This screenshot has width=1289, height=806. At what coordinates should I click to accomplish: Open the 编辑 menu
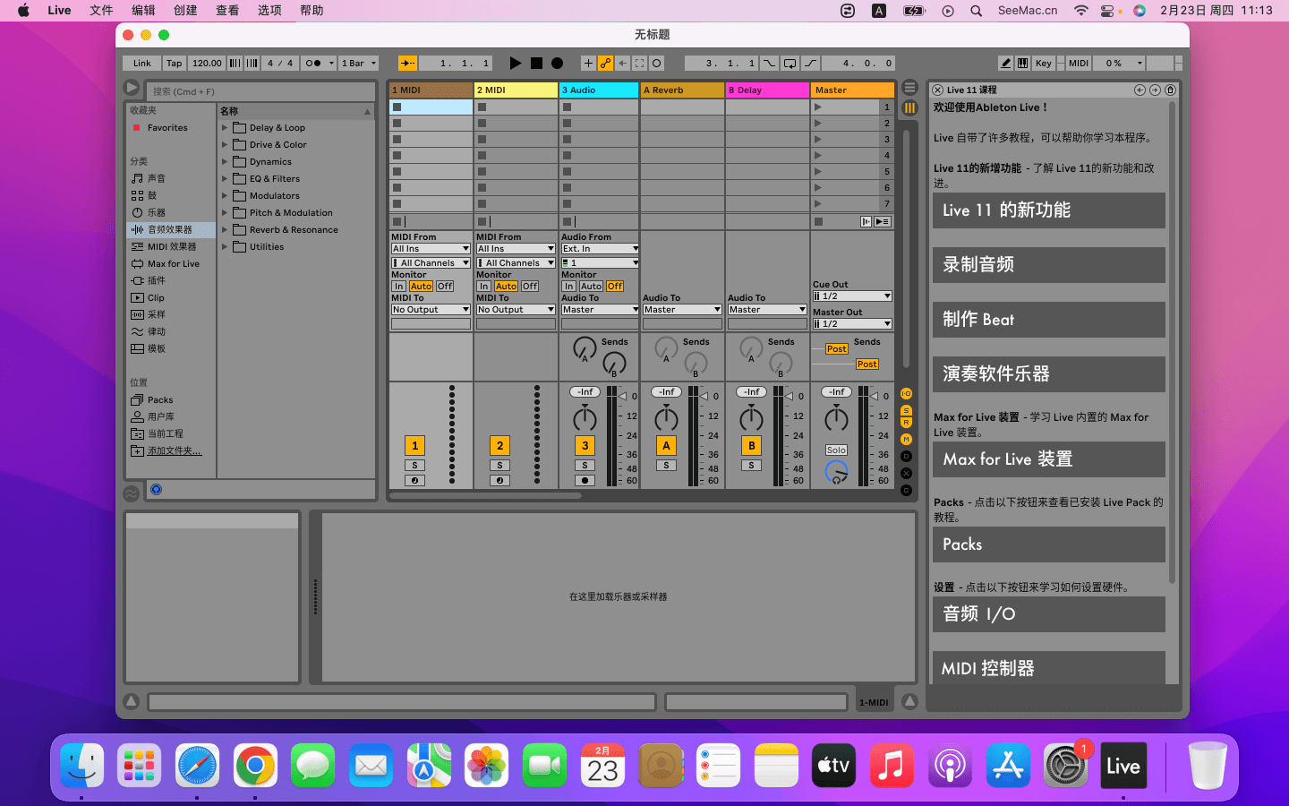[x=143, y=11]
